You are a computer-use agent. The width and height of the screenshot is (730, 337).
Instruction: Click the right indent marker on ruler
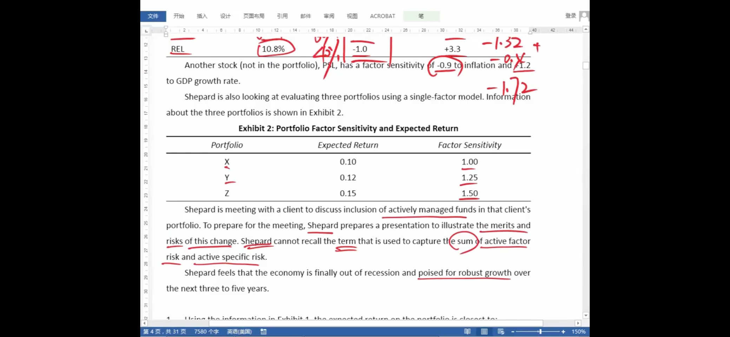[530, 32]
